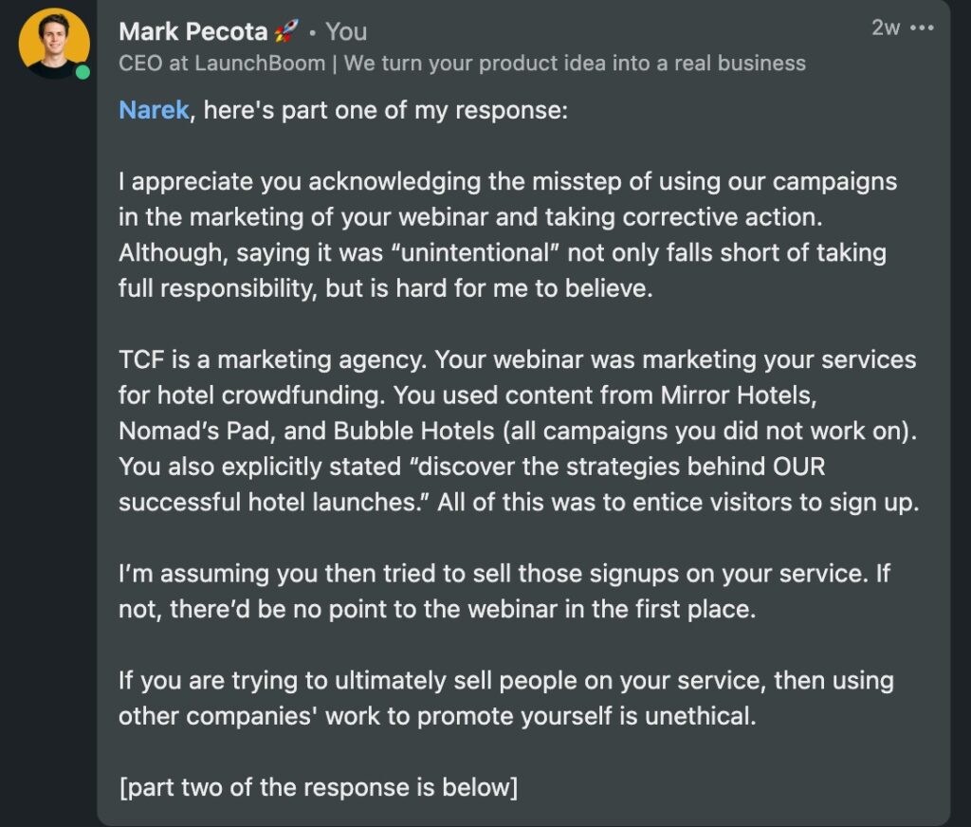Click Mark Pecota's profile avatar photo

54,44
